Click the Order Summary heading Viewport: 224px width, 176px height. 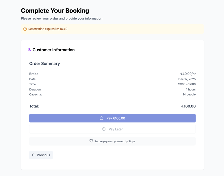[44, 63]
